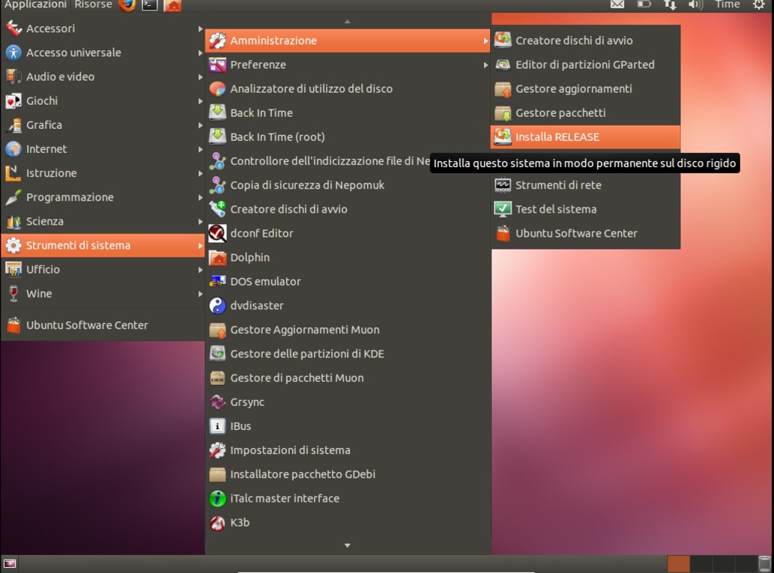The height and width of the screenshot is (573, 774).
Task: Open the Scienza category
Action: (x=103, y=222)
